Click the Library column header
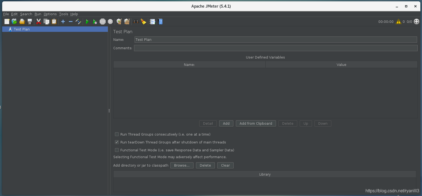Image resolution: width=422 pixels, height=196 pixels. tap(265, 174)
